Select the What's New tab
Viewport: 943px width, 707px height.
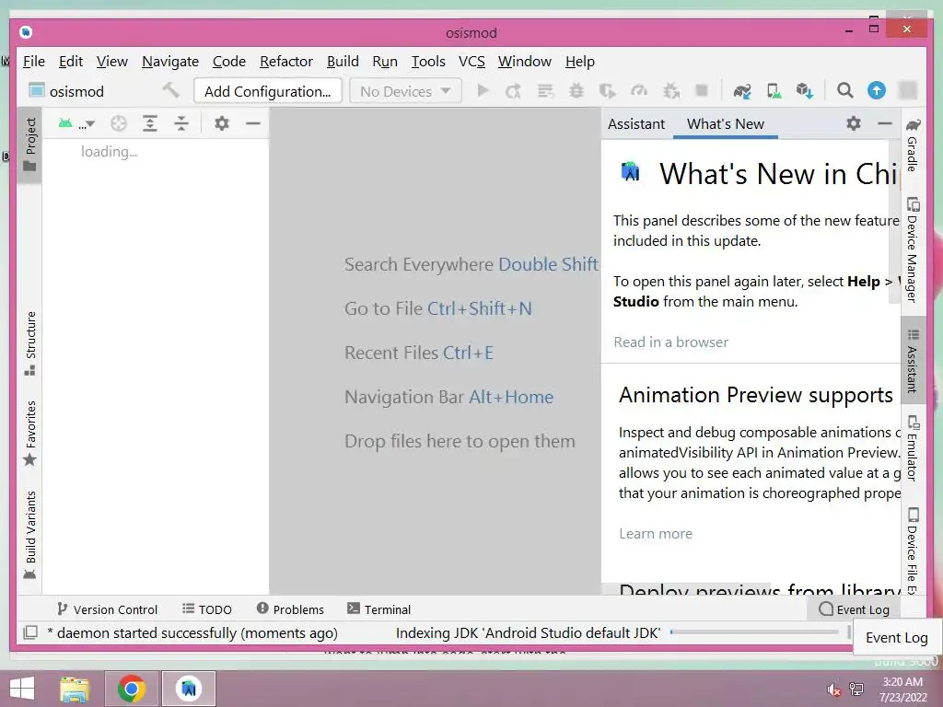tap(726, 124)
